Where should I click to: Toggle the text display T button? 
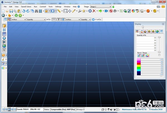point(59,19)
